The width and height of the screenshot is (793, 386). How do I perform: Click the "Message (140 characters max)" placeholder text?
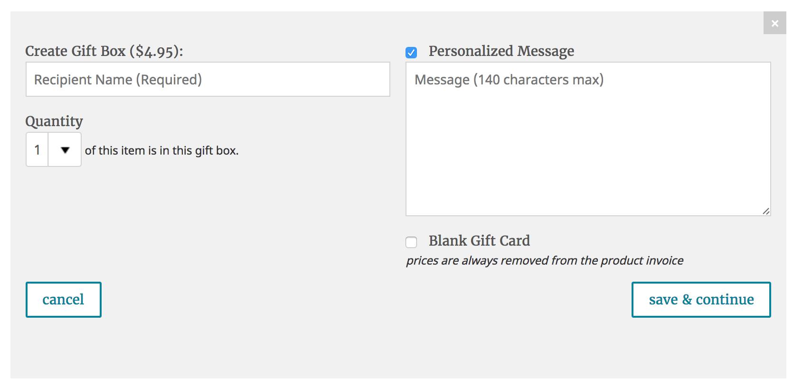click(x=509, y=80)
